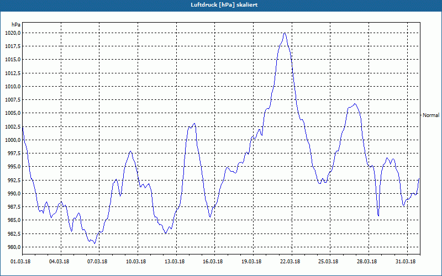Click the 'hPa' unit label
Image resolution: width=442 pixels, height=276 pixels.
[x=16, y=25]
